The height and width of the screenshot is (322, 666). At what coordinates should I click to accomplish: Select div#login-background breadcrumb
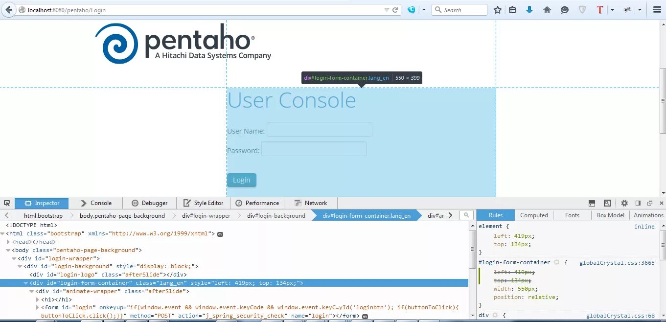[x=276, y=215]
